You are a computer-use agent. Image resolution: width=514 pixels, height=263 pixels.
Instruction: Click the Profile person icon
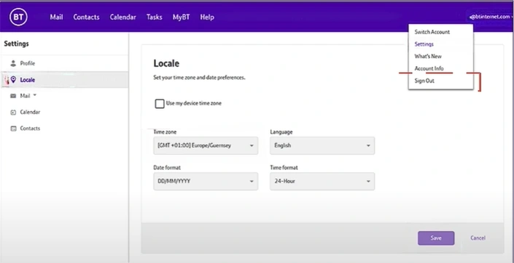point(13,63)
